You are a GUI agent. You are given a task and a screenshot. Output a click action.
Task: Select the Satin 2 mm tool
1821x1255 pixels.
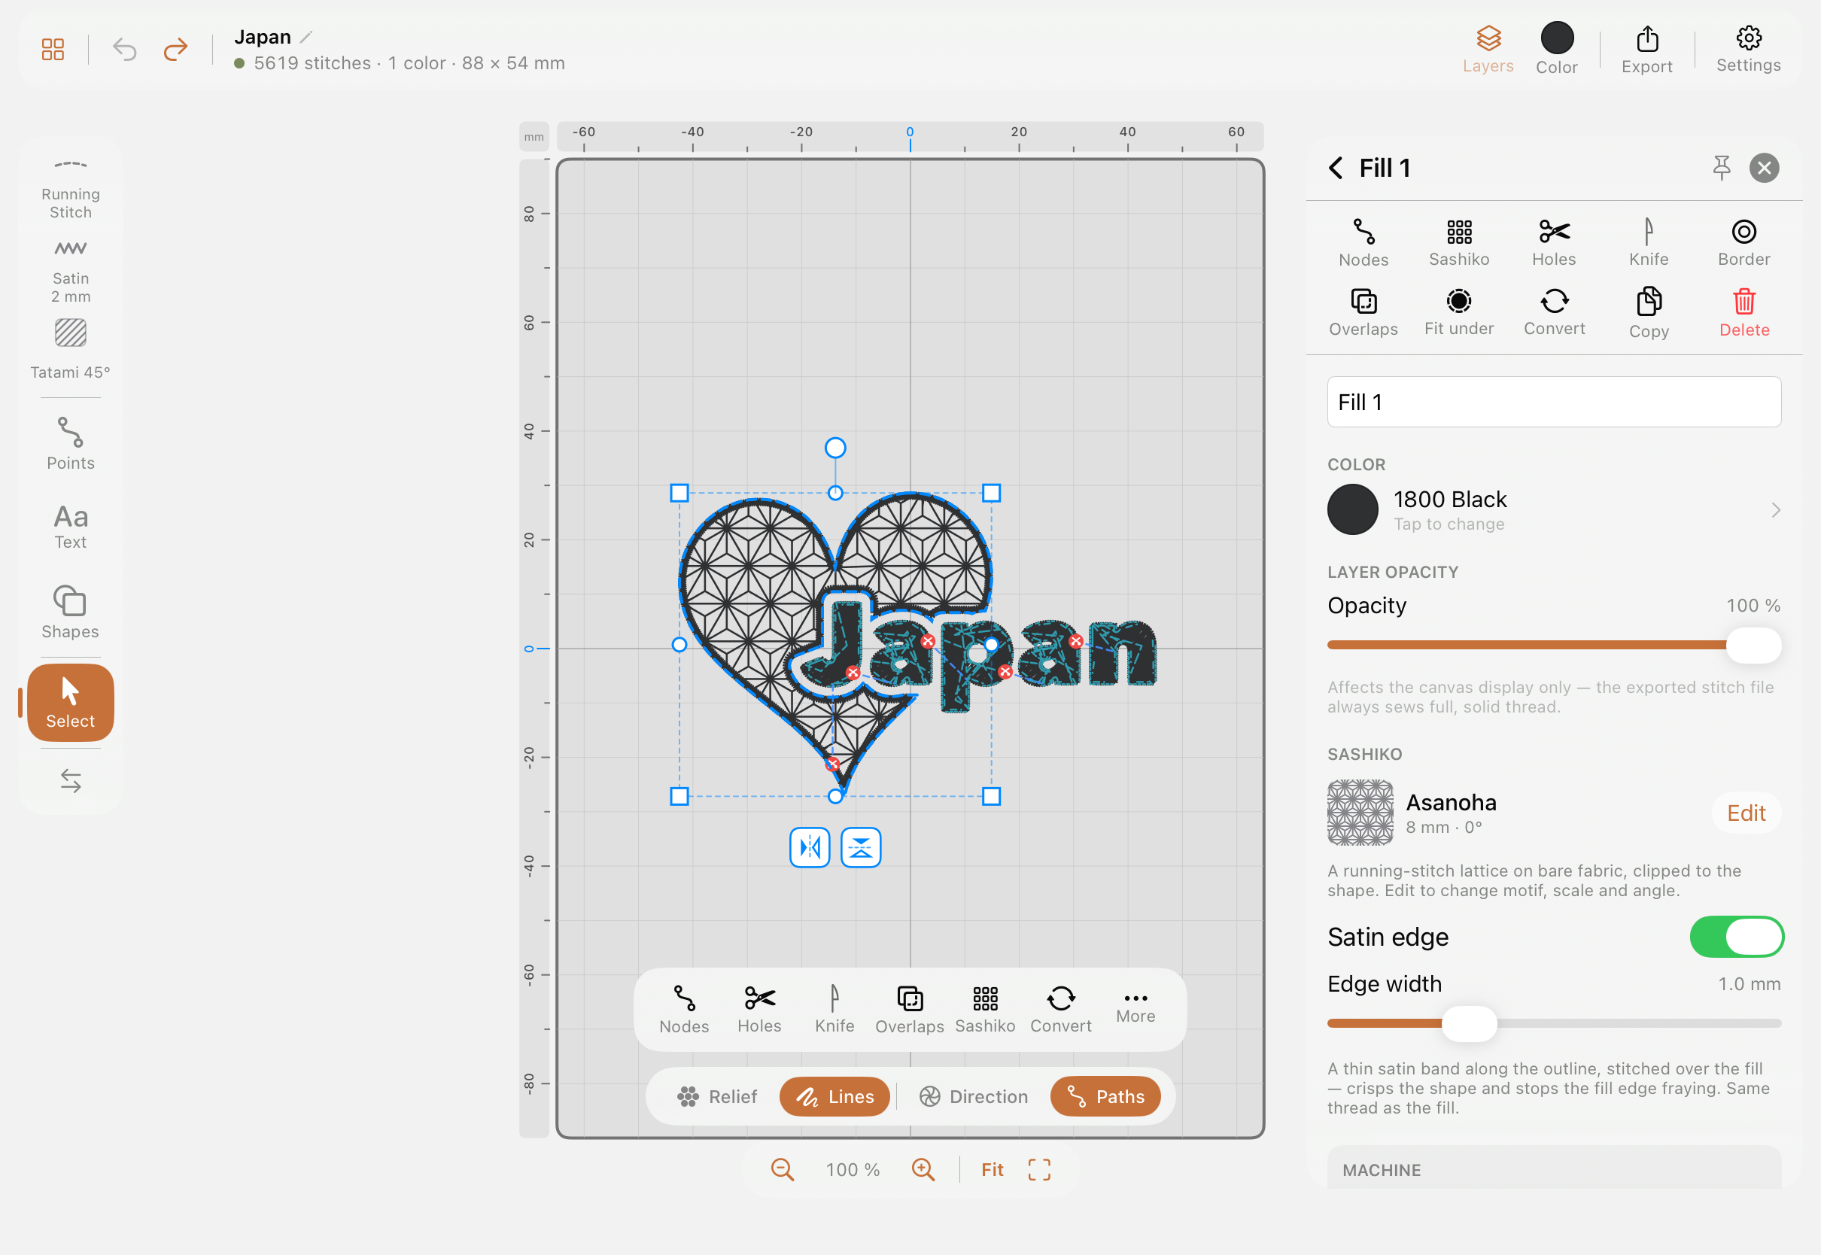[x=71, y=272]
